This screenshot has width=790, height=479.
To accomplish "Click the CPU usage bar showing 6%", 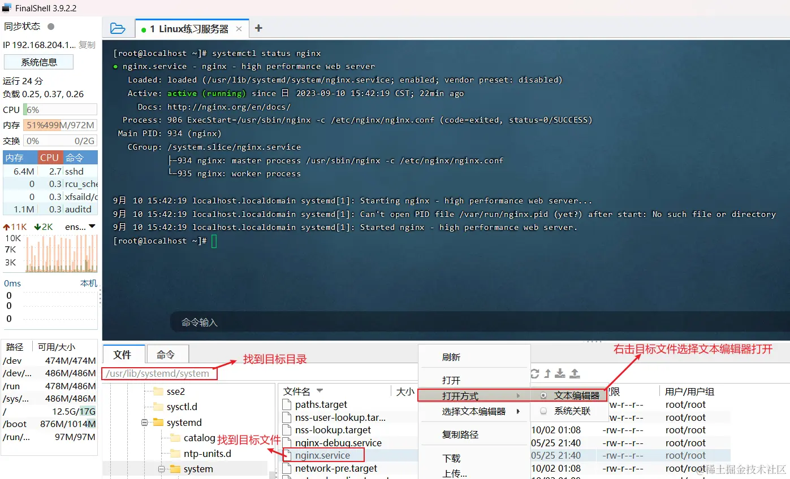I will click(60, 110).
